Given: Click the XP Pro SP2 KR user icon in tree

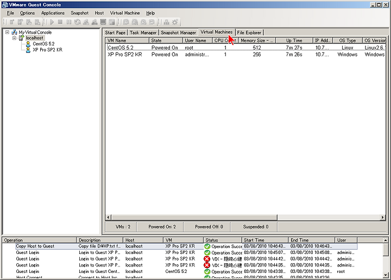Looking at the screenshot, I should 28,49.
